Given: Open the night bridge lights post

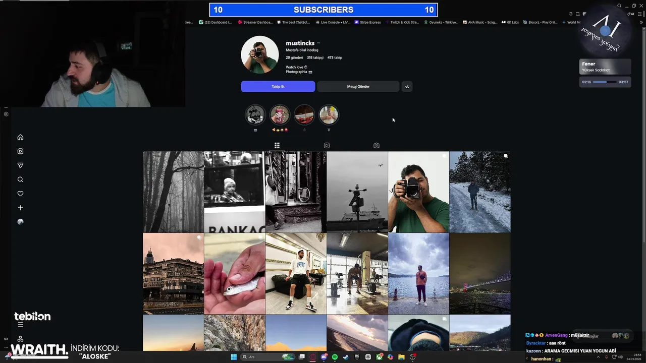Looking at the screenshot, I should 480,274.
